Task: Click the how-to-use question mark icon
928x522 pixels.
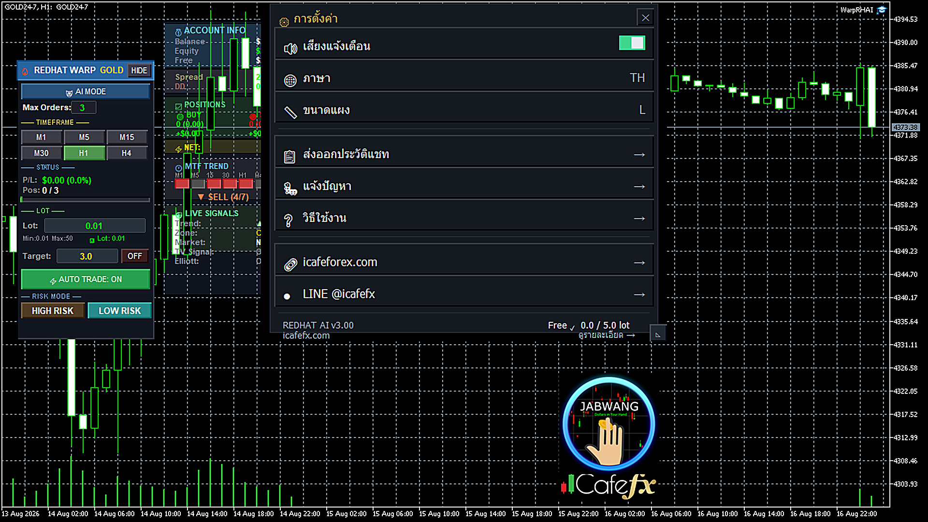Action: 289,220
